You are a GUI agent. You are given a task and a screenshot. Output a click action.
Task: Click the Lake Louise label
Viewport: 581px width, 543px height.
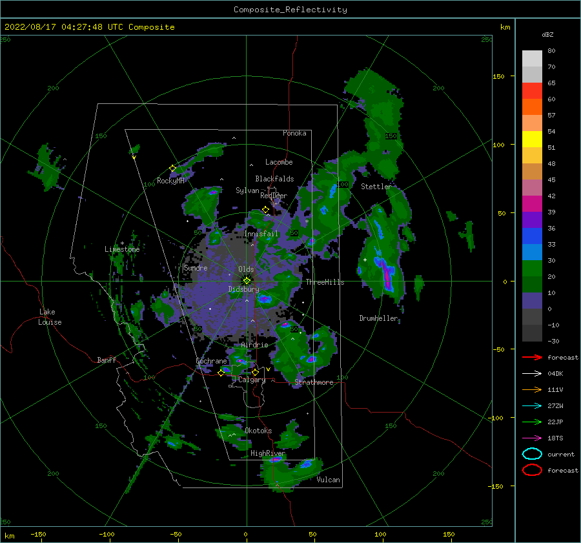[50, 317]
